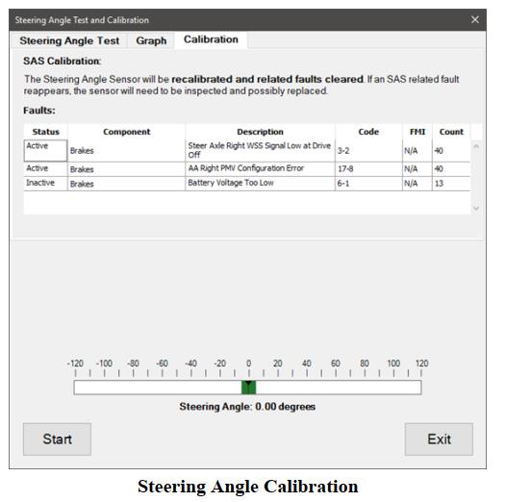This screenshot has width=505, height=502.
Task: Click the scroll down arrow of faults list
Action: click(x=476, y=208)
